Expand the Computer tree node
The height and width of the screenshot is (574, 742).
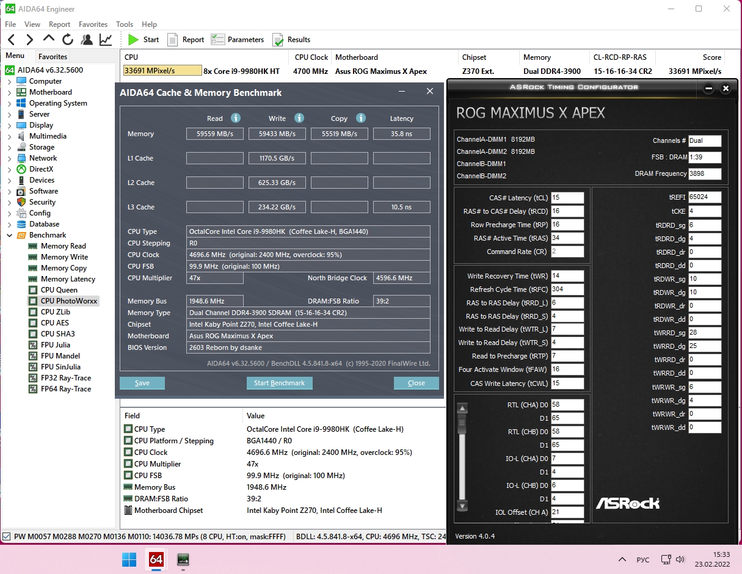pos(9,81)
